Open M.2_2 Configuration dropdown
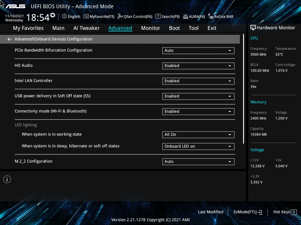 [198, 162]
